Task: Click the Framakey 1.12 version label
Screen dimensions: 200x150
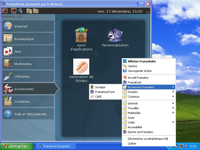Action: pyautogui.click(x=12, y=16)
